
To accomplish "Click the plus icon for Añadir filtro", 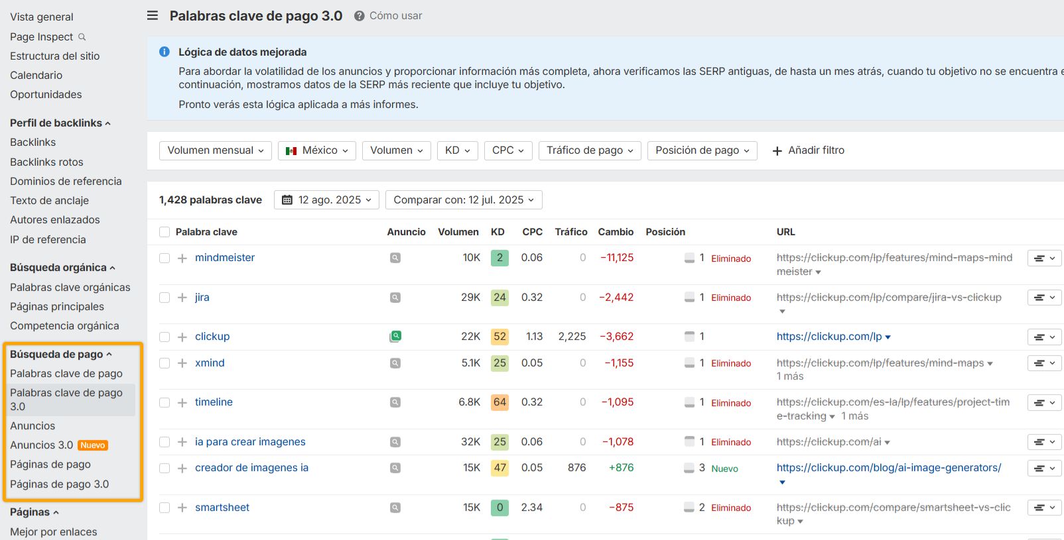I will tap(777, 151).
